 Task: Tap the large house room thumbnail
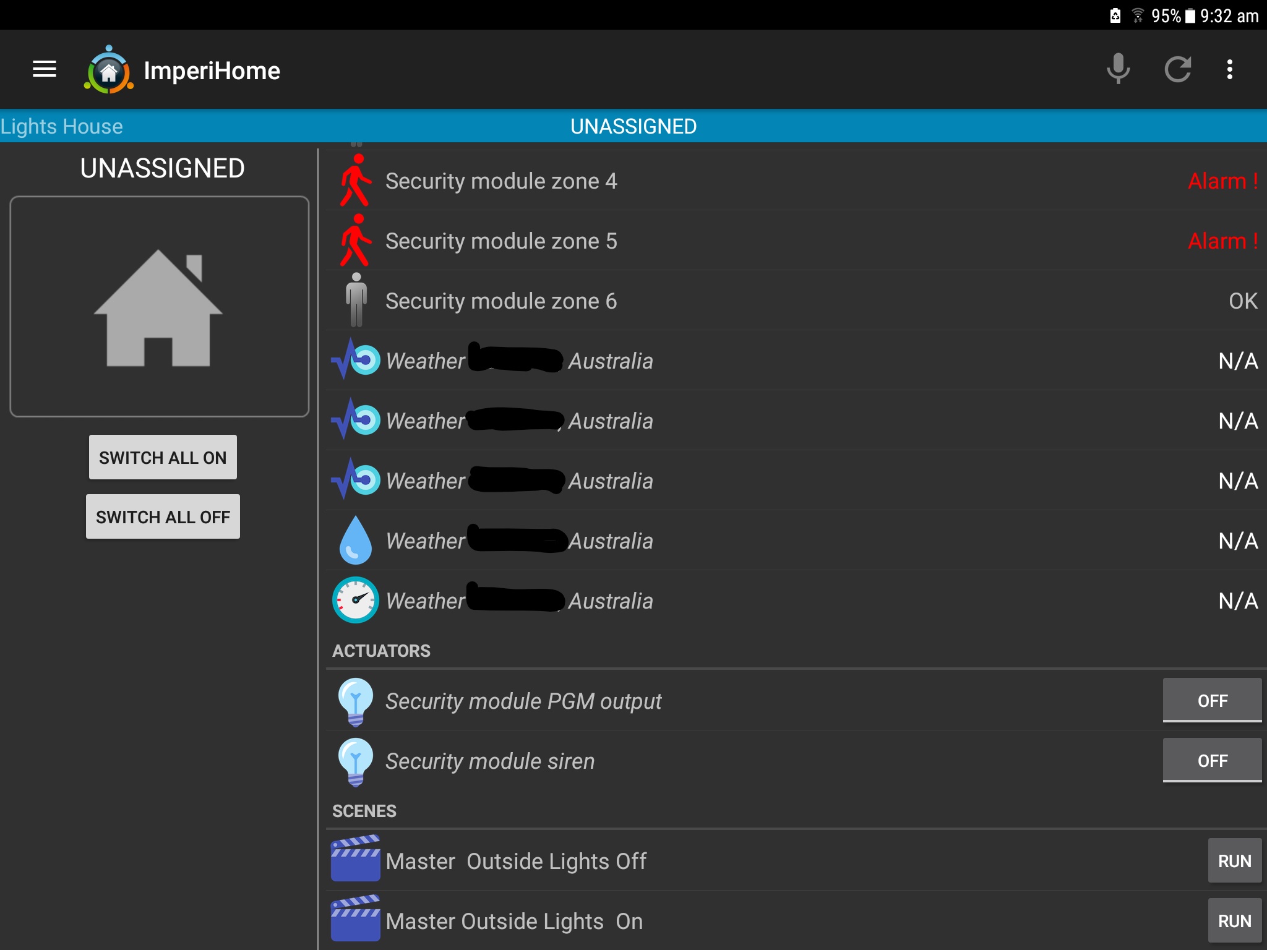click(x=159, y=307)
